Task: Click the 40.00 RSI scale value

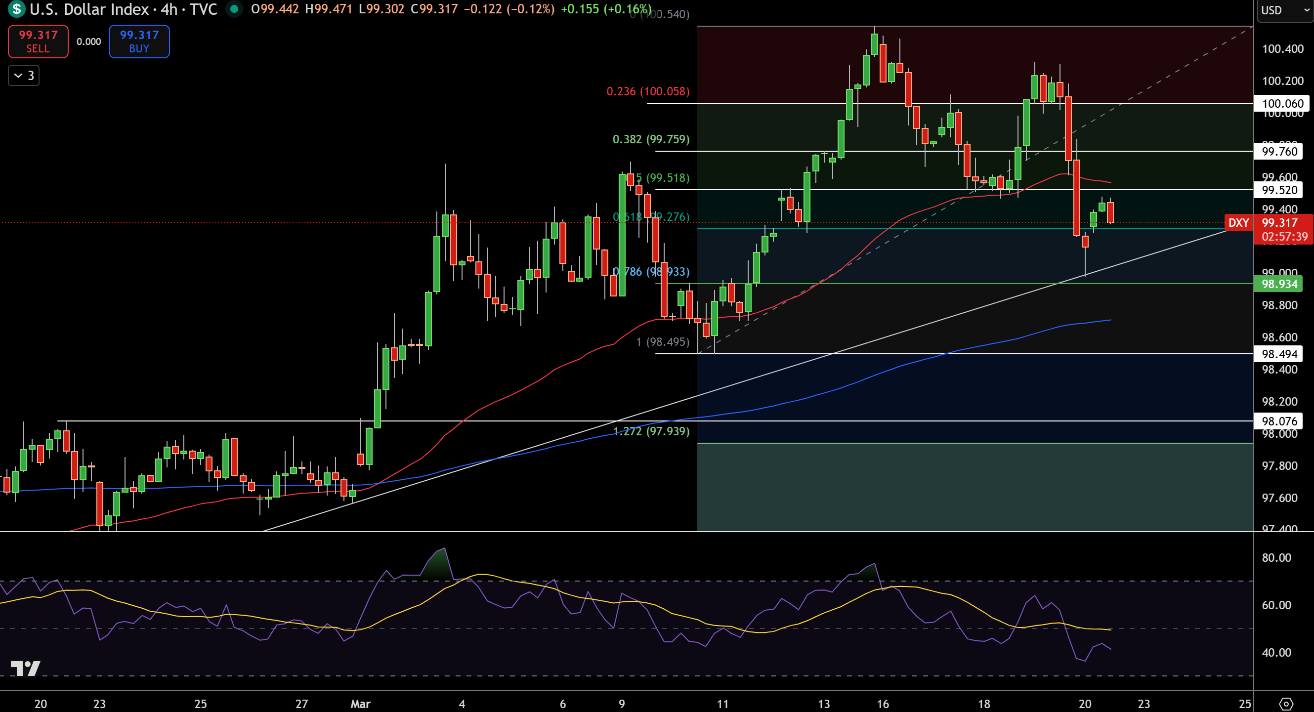Action: coord(1276,652)
